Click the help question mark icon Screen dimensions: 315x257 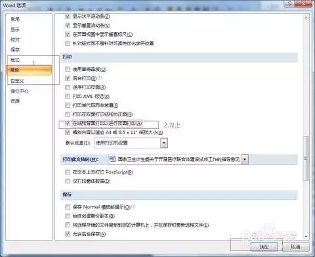289,3
